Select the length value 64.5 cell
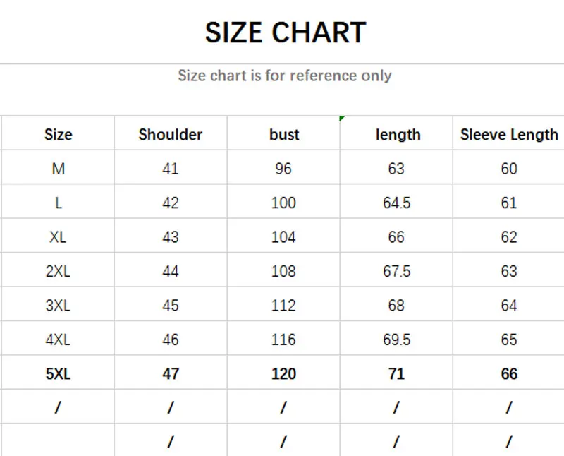 point(396,203)
